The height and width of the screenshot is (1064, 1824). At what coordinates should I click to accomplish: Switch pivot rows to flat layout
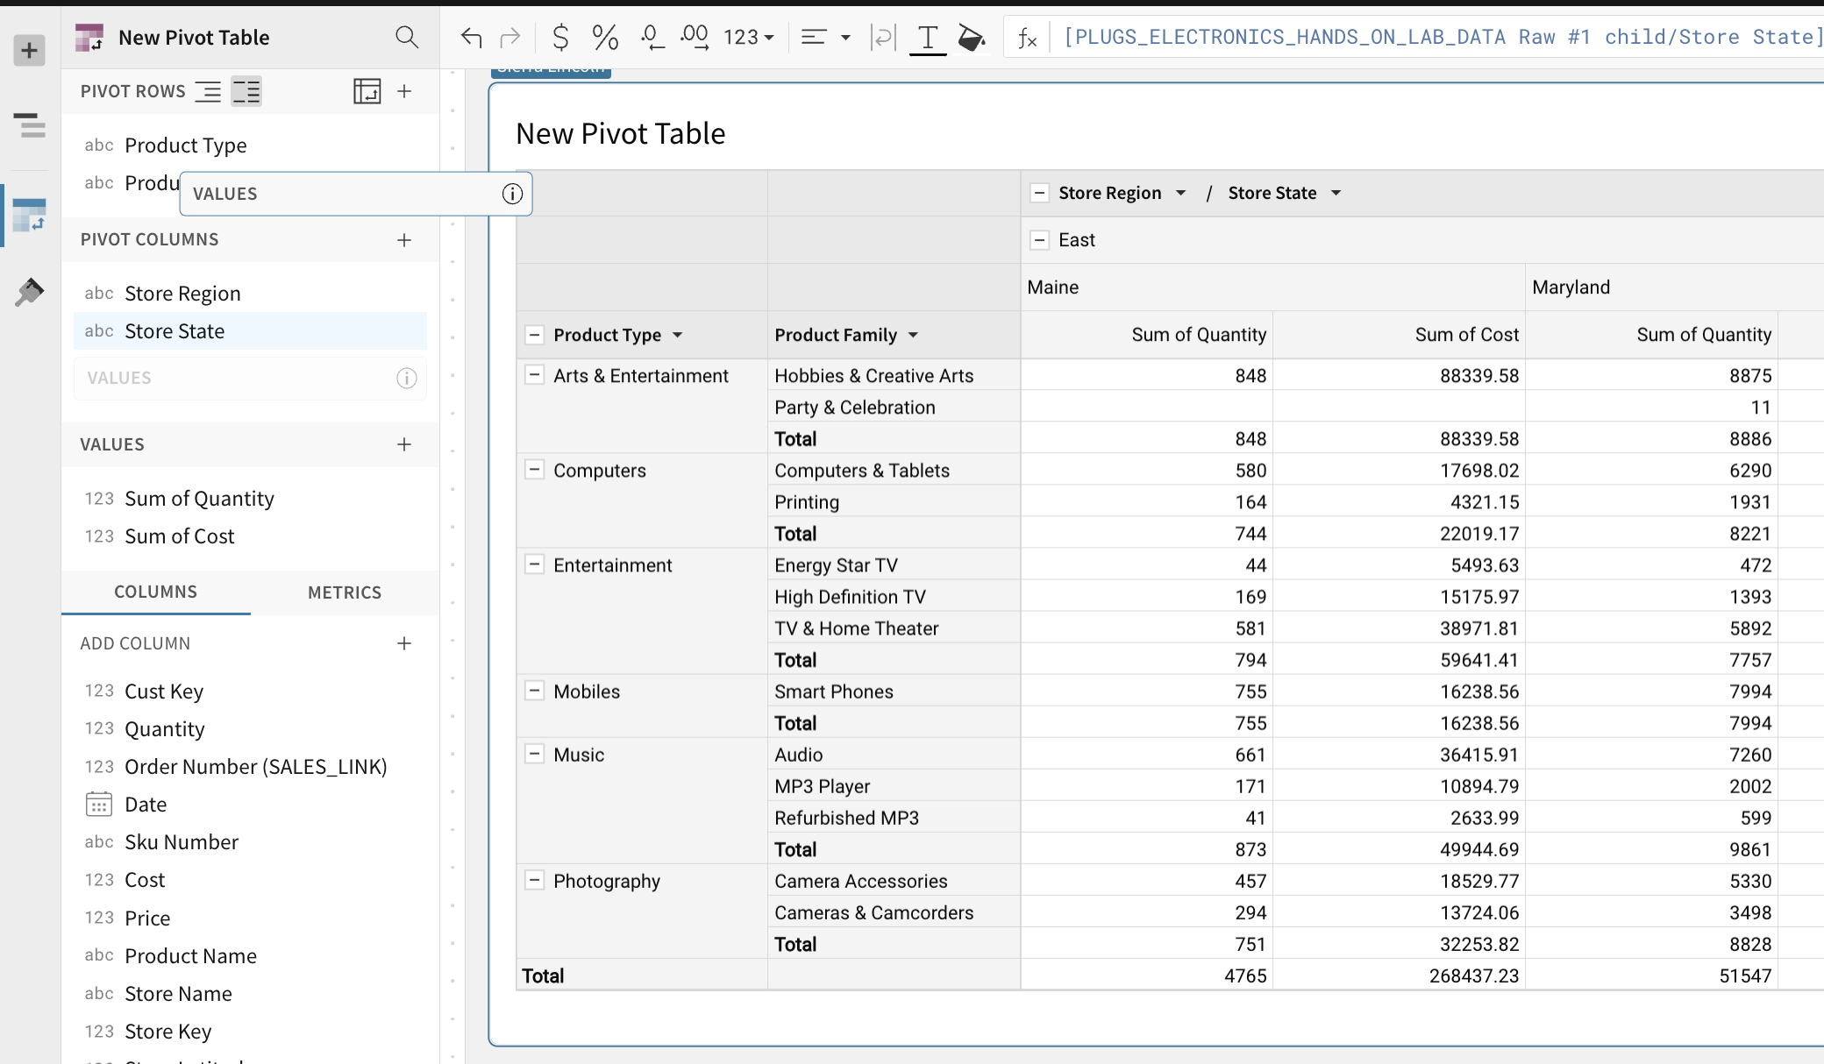coord(208,91)
